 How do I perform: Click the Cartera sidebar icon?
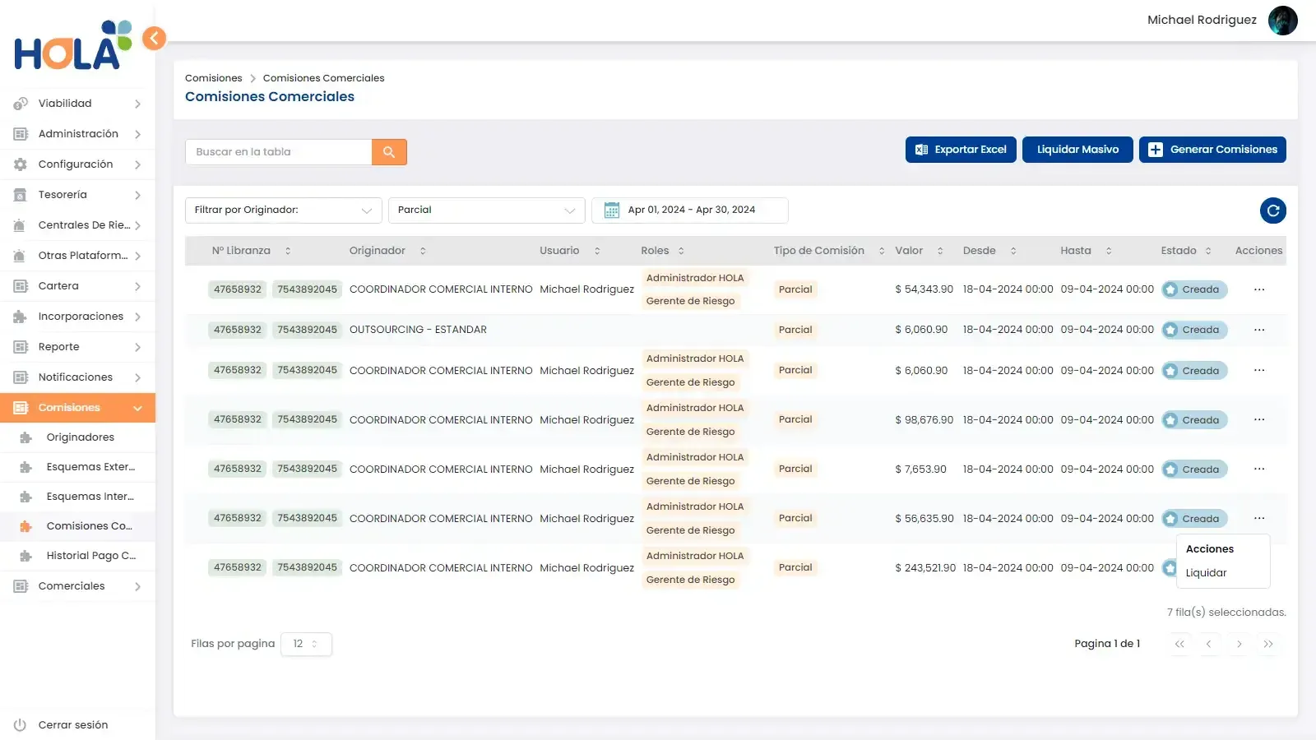21,286
